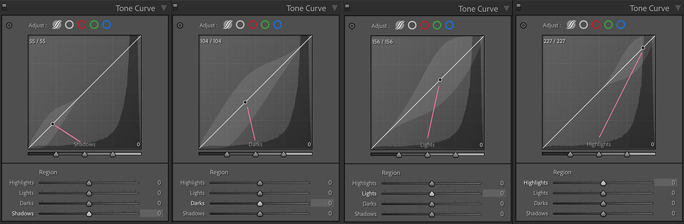Image resolution: width=684 pixels, height=224 pixels.
Task: Collapse Tone Curve triangle on 55 / 55 panel
Action: (164, 8)
